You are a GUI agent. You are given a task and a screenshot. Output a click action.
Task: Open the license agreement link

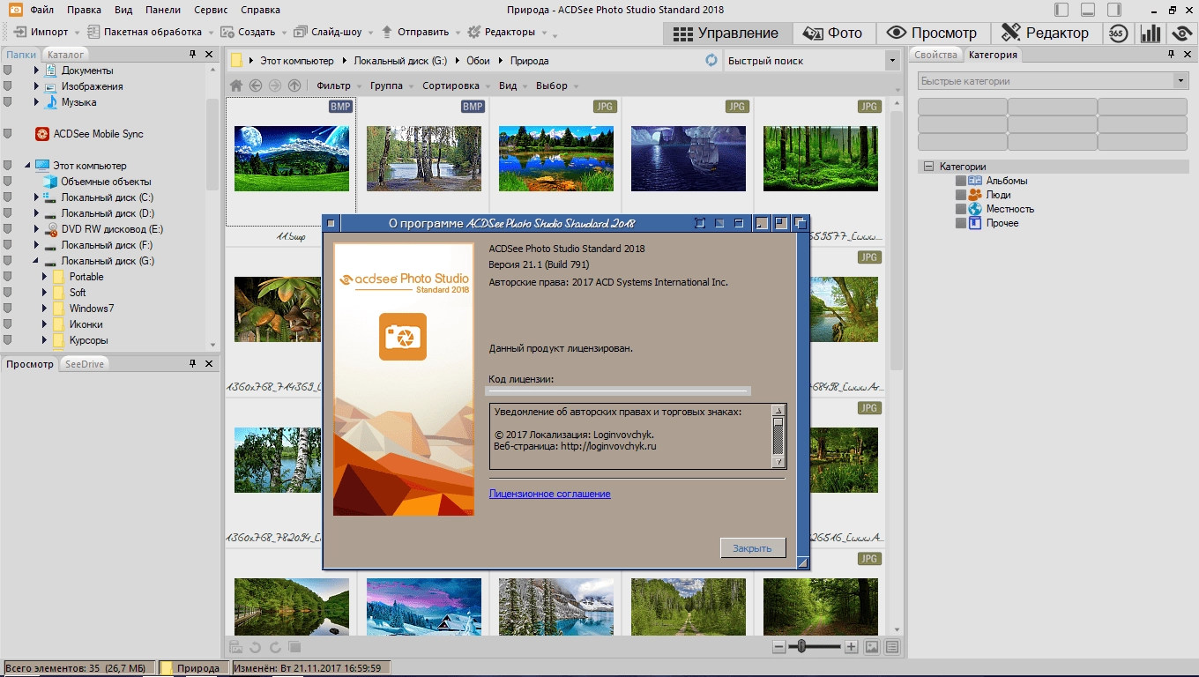(550, 494)
